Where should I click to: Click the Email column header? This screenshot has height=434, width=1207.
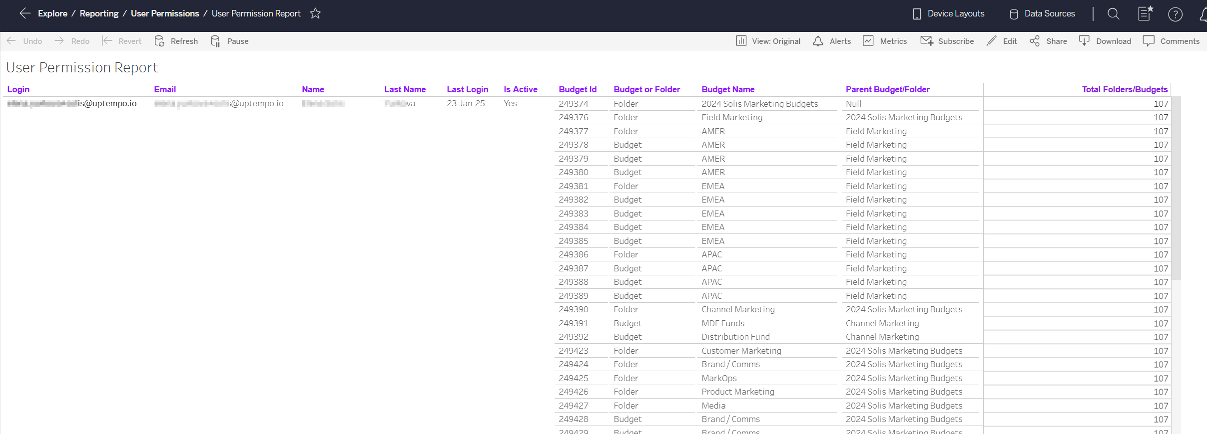[165, 89]
